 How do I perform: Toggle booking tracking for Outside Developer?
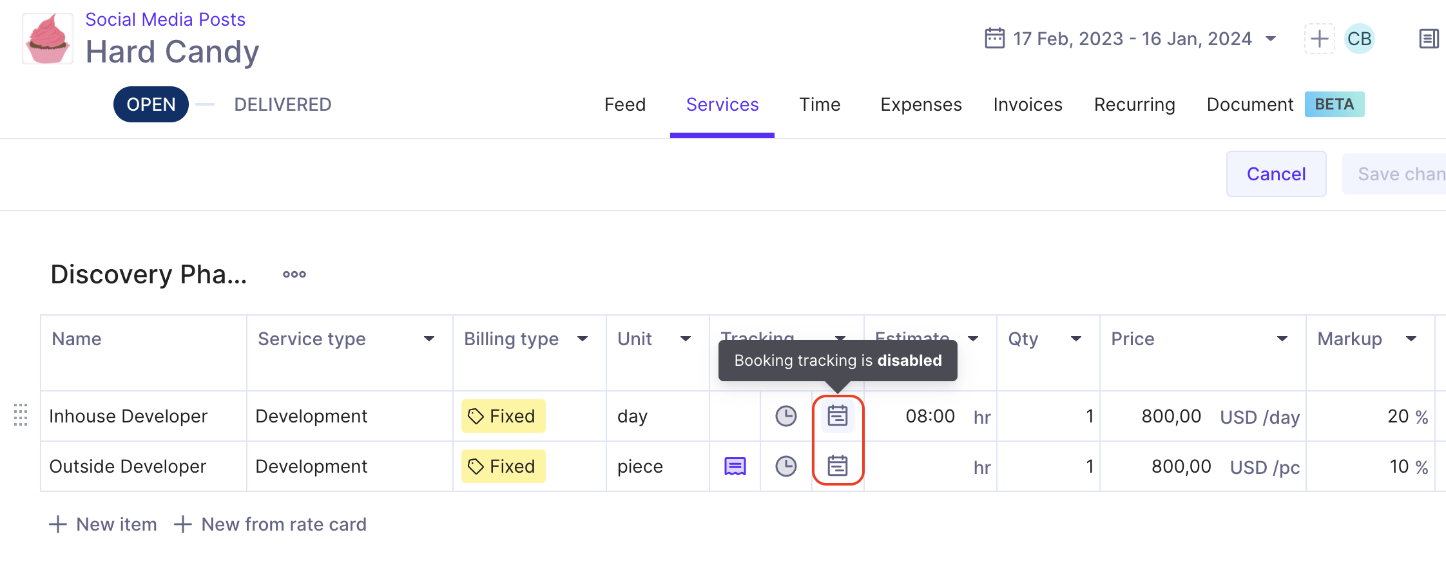(x=837, y=466)
